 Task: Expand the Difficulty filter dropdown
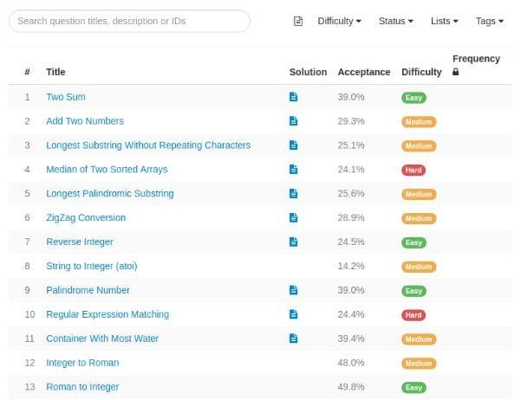(x=339, y=21)
